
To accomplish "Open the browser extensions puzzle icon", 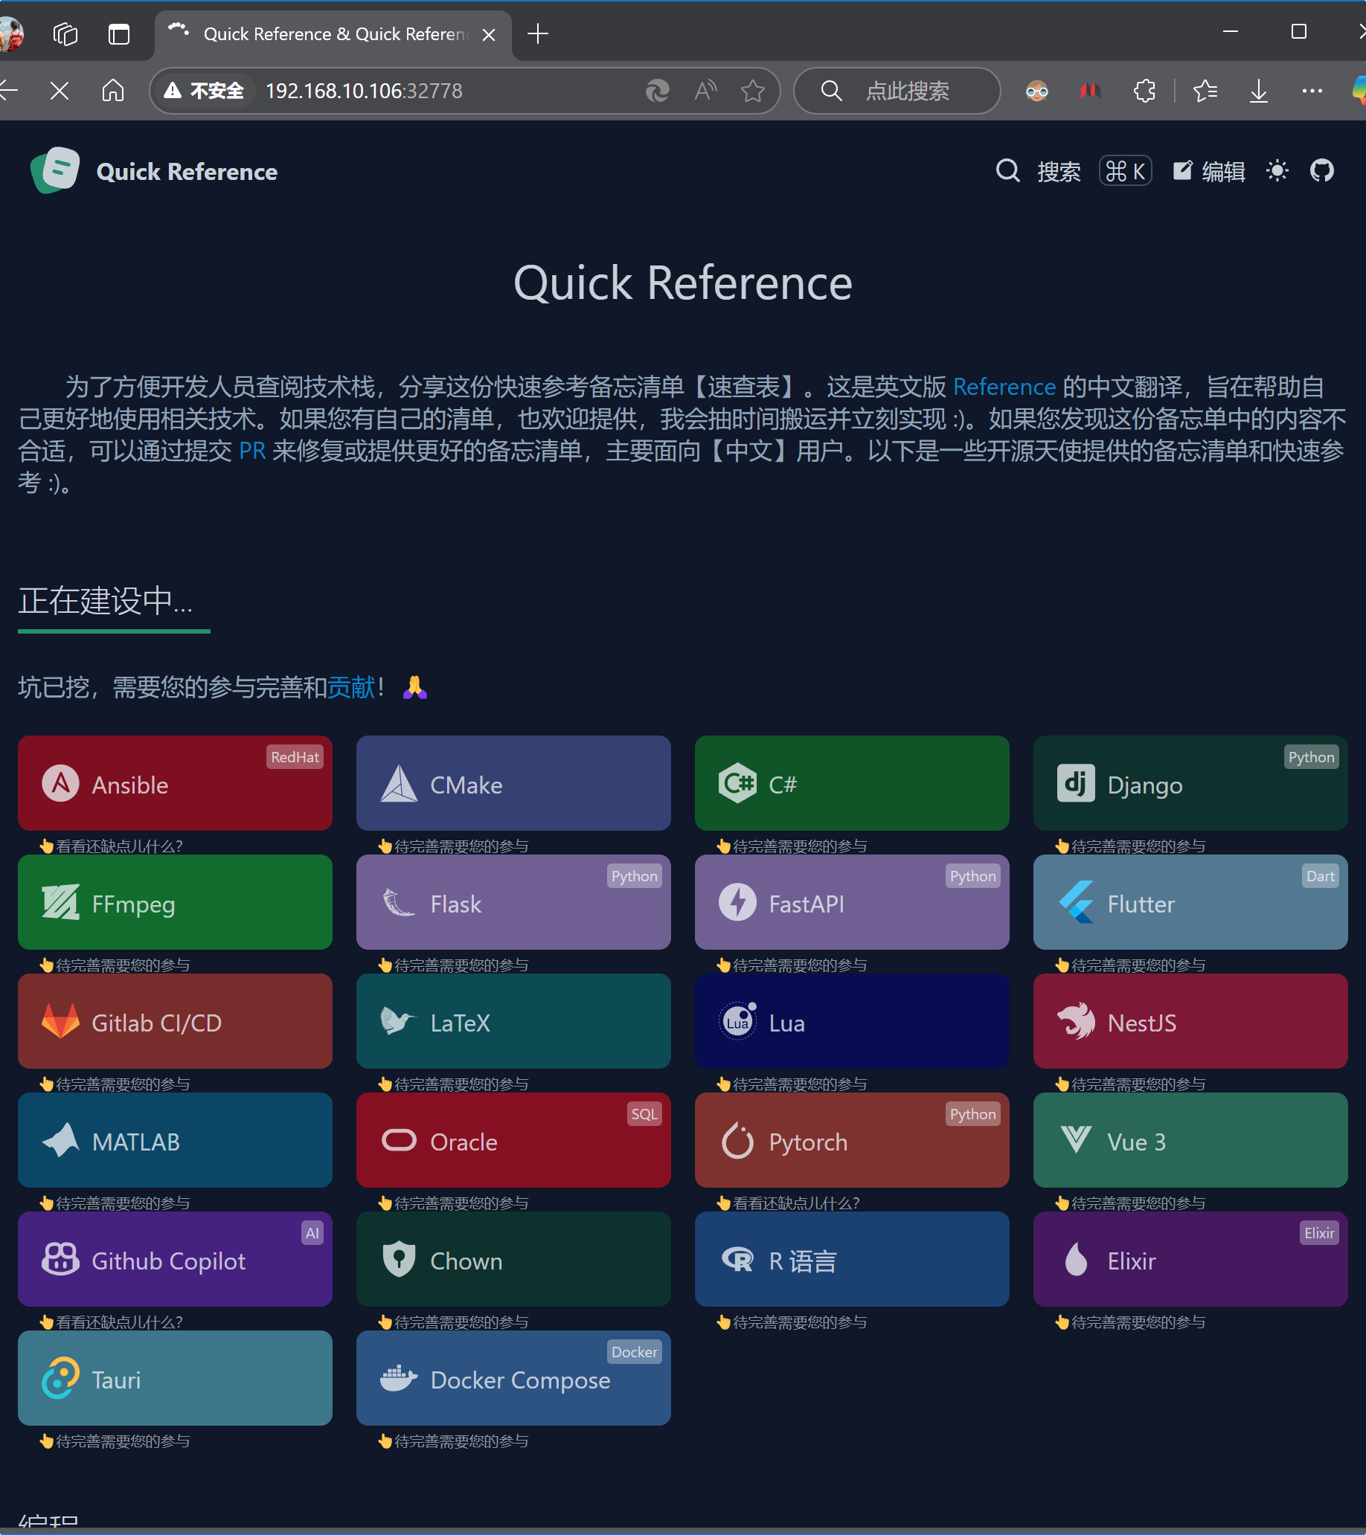I will click(x=1144, y=91).
